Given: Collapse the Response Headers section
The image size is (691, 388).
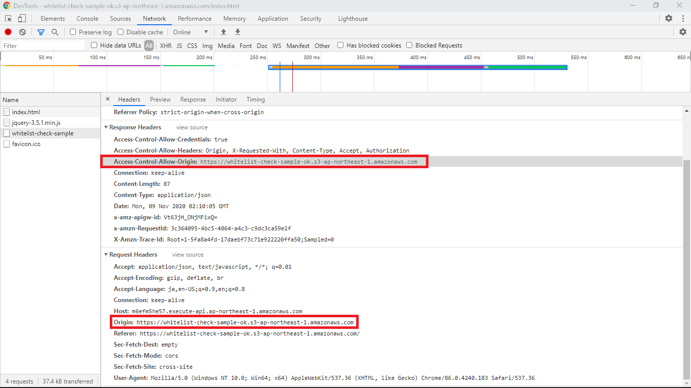Looking at the screenshot, I should coord(106,127).
